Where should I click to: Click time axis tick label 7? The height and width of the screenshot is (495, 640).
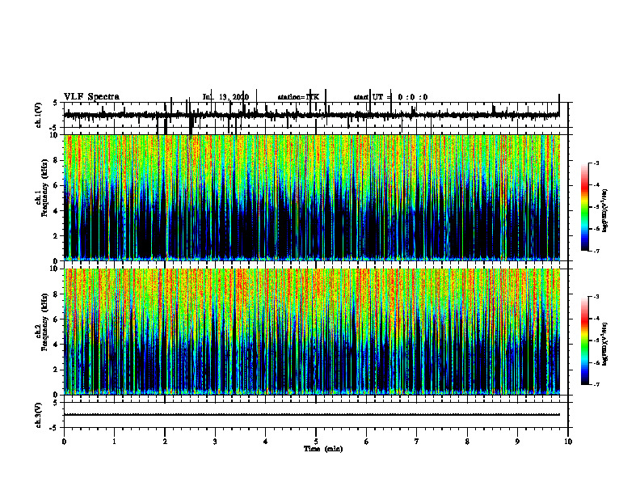pos(417,442)
